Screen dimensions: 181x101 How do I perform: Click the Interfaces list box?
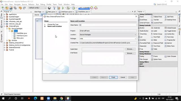[103, 58]
